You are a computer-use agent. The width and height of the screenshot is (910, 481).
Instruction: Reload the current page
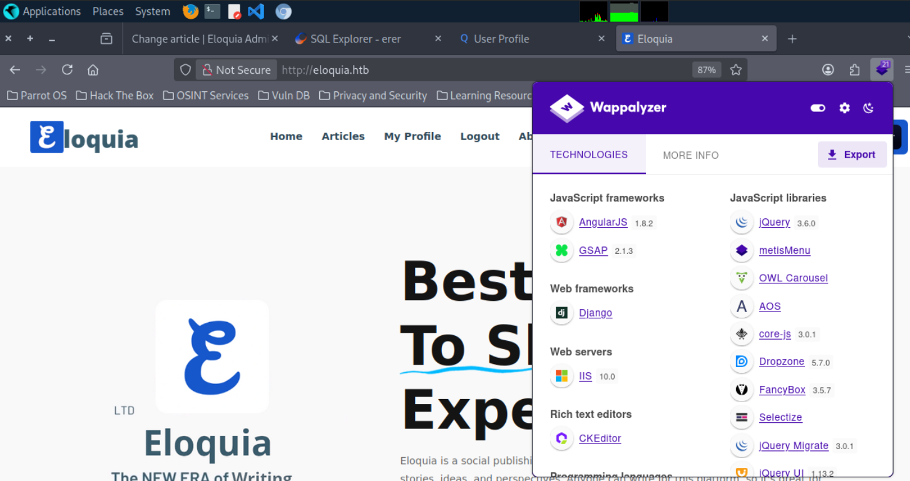[67, 70]
